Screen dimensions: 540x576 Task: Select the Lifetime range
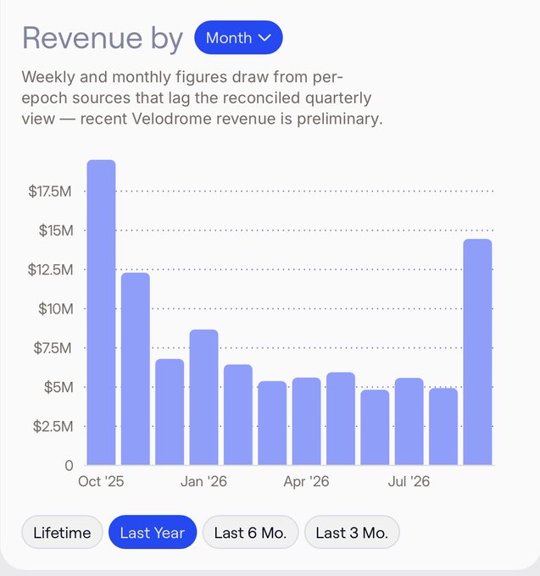pos(62,532)
